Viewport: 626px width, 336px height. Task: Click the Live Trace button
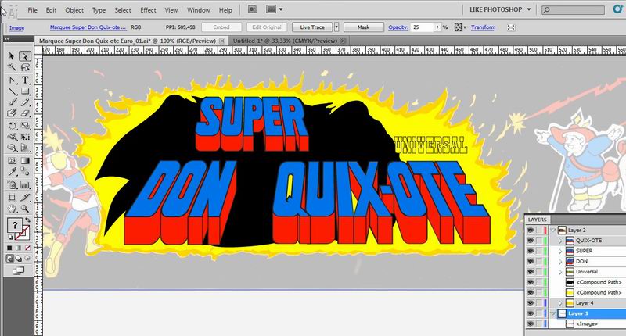(x=312, y=27)
